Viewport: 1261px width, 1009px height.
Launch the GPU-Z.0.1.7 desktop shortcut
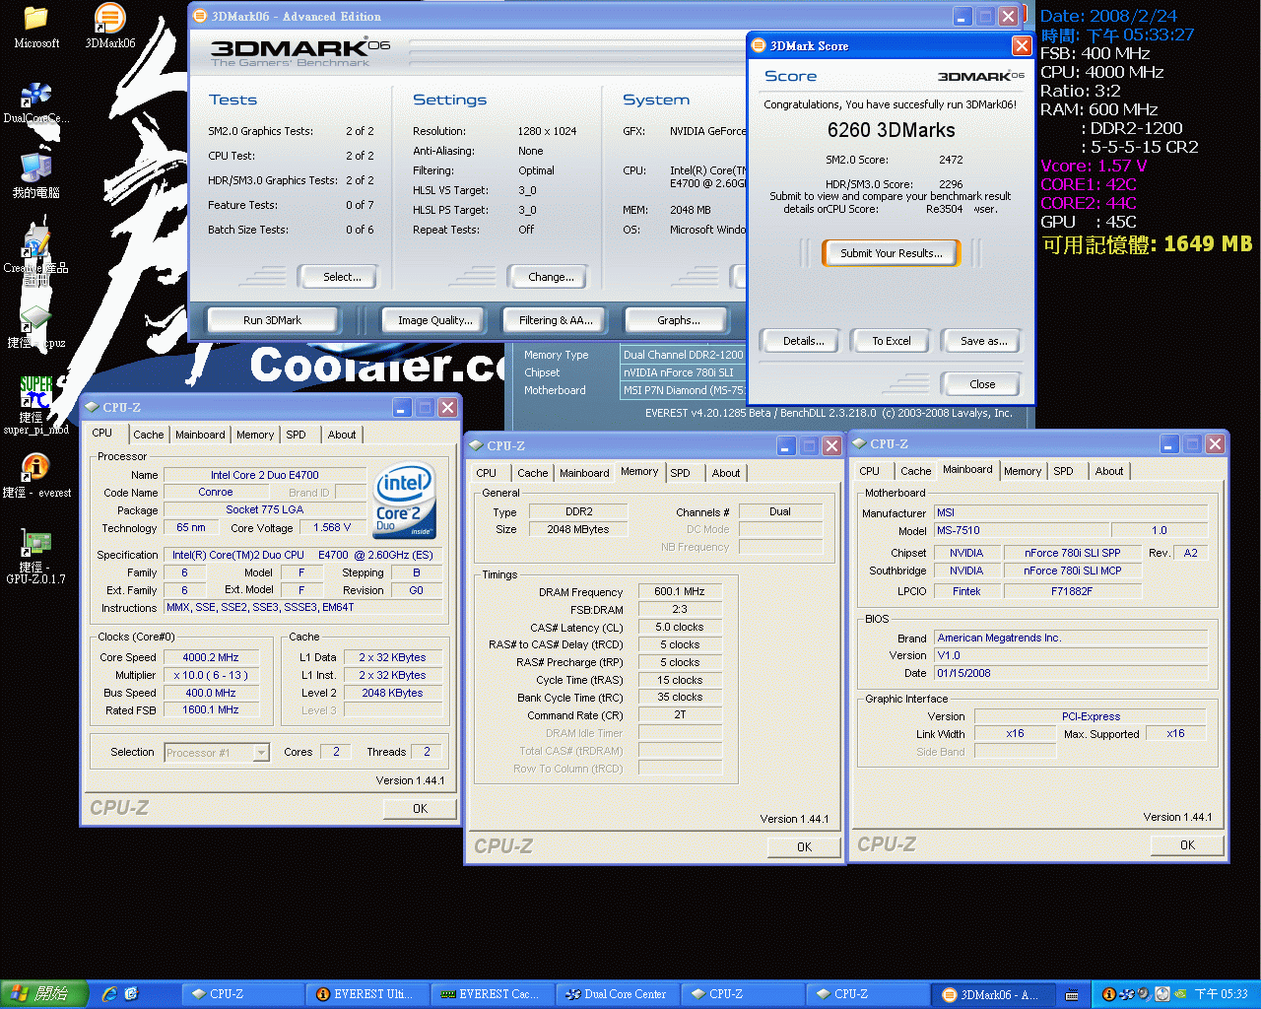pos(36,557)
